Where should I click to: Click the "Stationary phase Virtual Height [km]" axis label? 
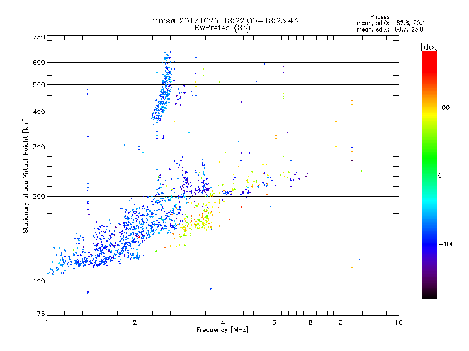point(25,175)
